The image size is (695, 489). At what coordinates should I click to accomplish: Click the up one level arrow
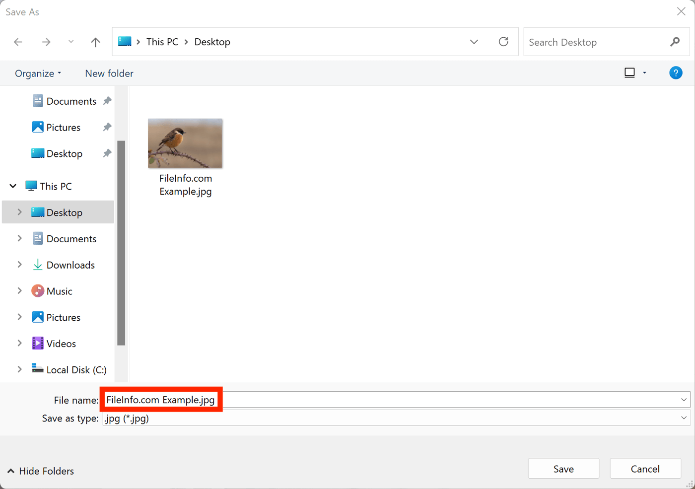pos(95,42)
